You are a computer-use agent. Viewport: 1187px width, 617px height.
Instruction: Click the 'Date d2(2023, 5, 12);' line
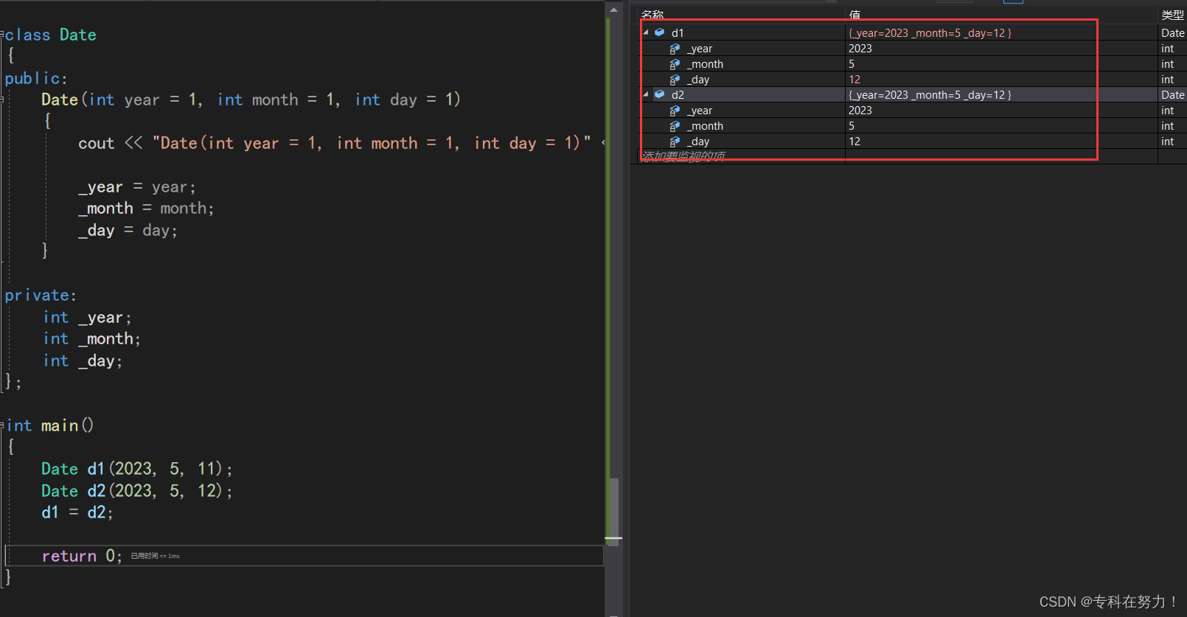coord(136,491)
